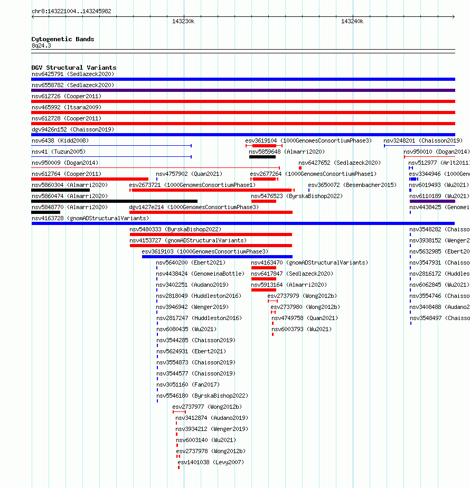The image size is (470, 488).
Task: Open nsv3412874 (Audano2019) variant label
Action: click(x=212, y=418)
